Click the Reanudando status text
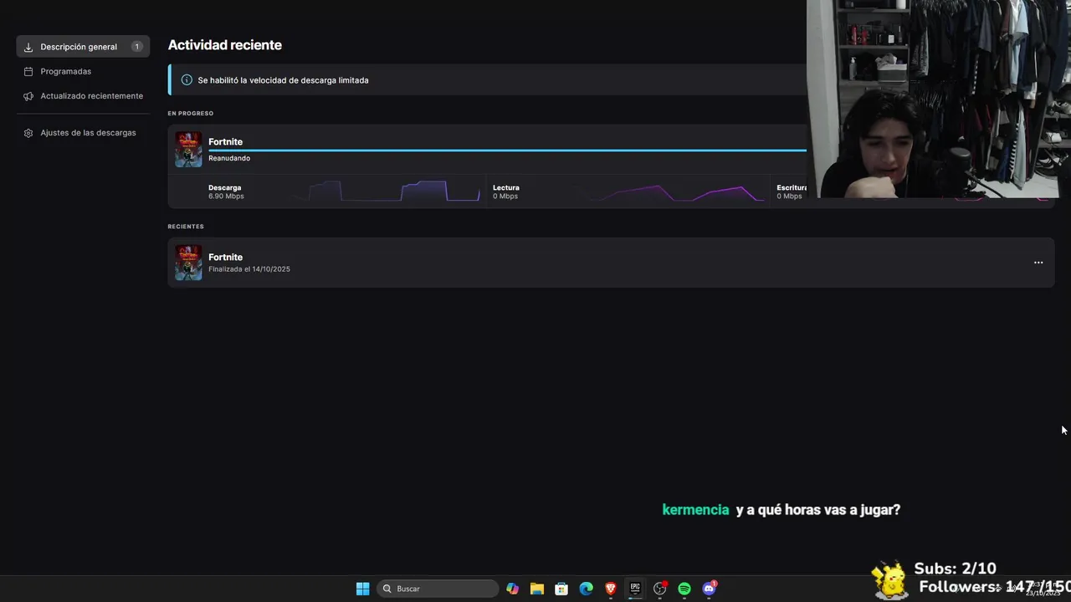1071x602 pixels. pyautogui.click(x=229, y=158)
